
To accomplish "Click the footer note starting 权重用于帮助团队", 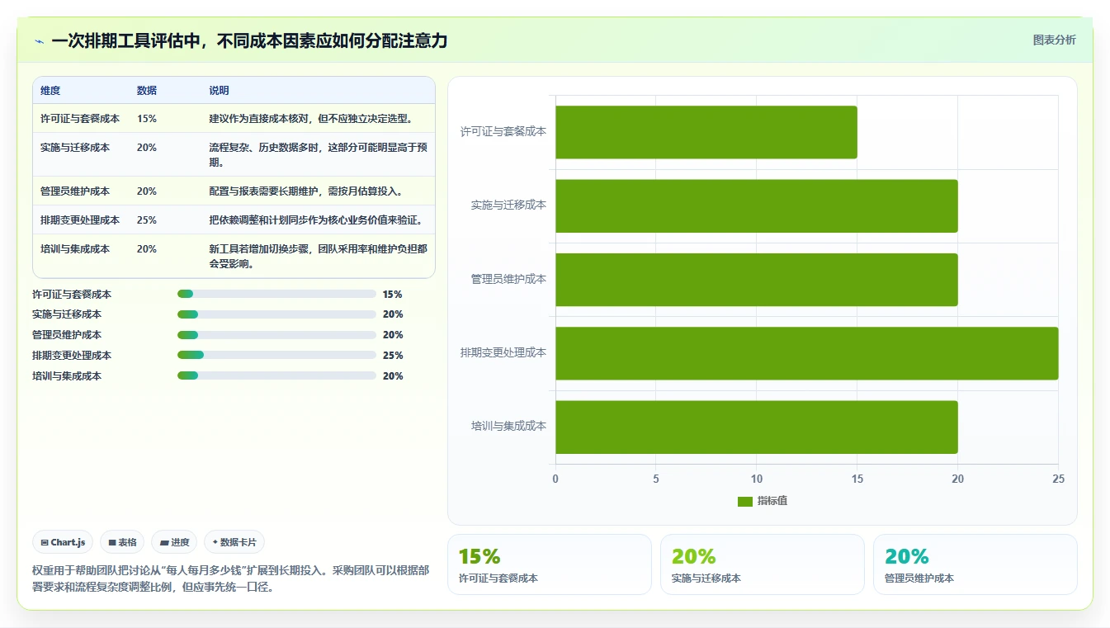I will [230, 578].
